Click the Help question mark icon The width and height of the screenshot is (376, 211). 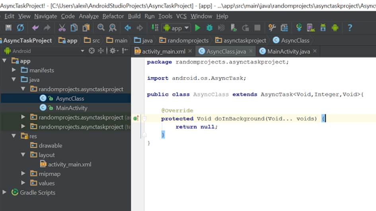[x=350, y=28]
